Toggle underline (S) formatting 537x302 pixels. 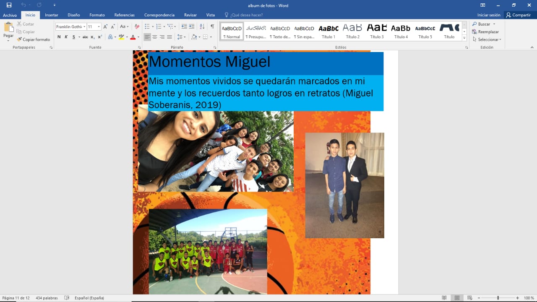[74, 37]
